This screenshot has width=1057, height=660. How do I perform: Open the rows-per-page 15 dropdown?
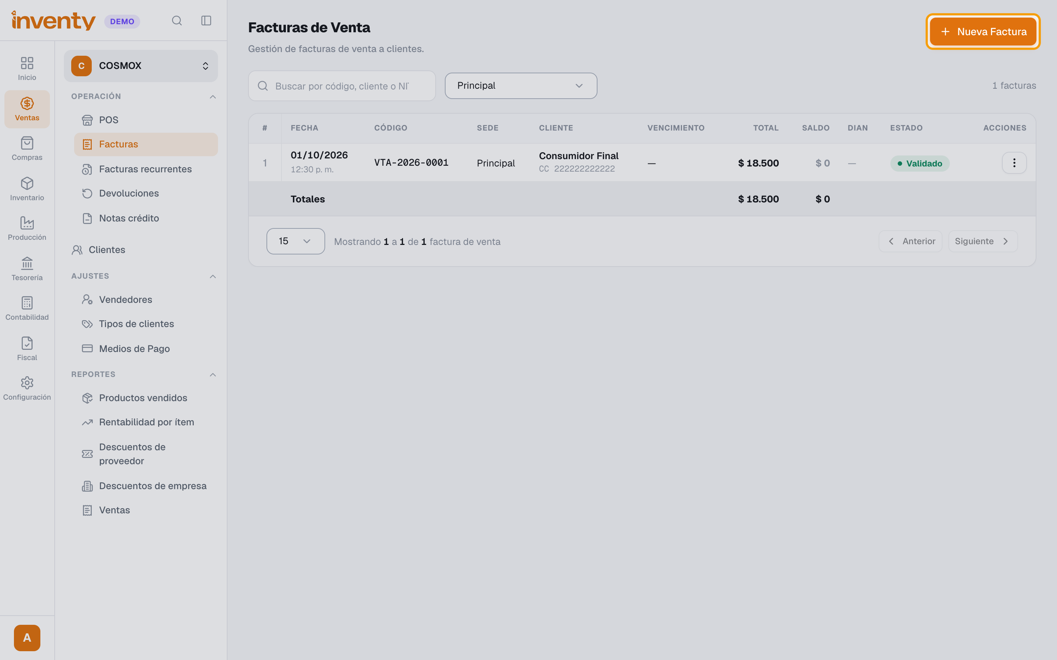[x=296, y=241]
